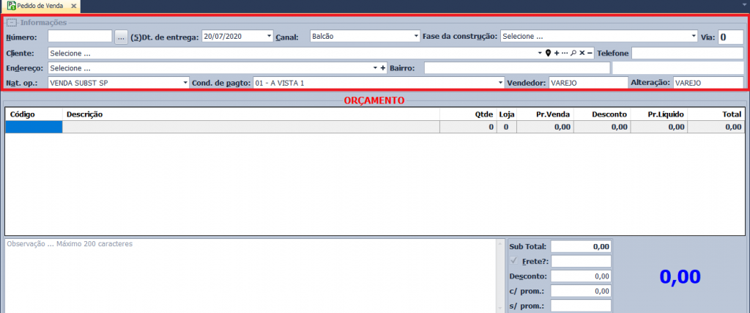
Task: Collapse the Informações group box
Action: tap(10, 23)
